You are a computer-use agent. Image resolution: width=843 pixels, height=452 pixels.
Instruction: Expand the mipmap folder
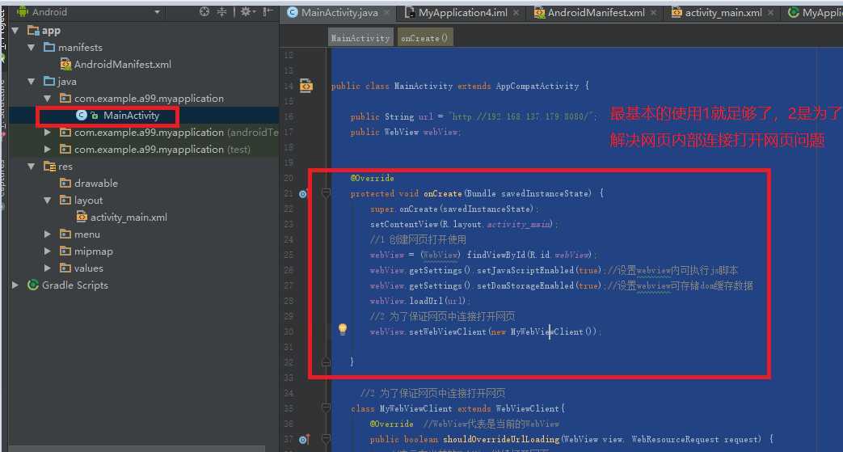pyautogui.click(x=48, y=251)
